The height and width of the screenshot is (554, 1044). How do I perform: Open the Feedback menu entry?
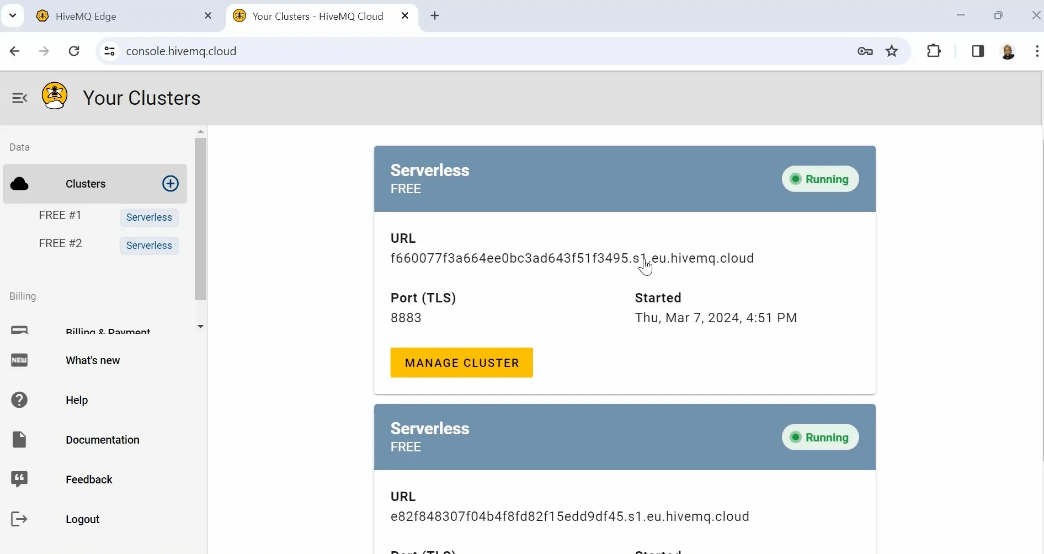pyautogui.click(x=89, y=480)
